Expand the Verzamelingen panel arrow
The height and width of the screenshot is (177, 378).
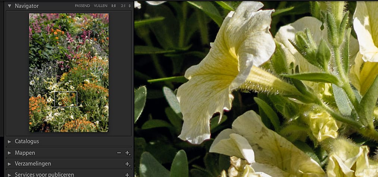[x=9, y=164]
